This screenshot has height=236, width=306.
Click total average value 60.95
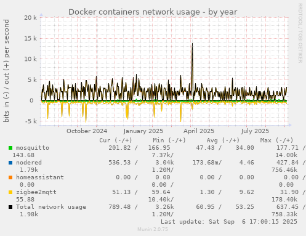[205, 207]
